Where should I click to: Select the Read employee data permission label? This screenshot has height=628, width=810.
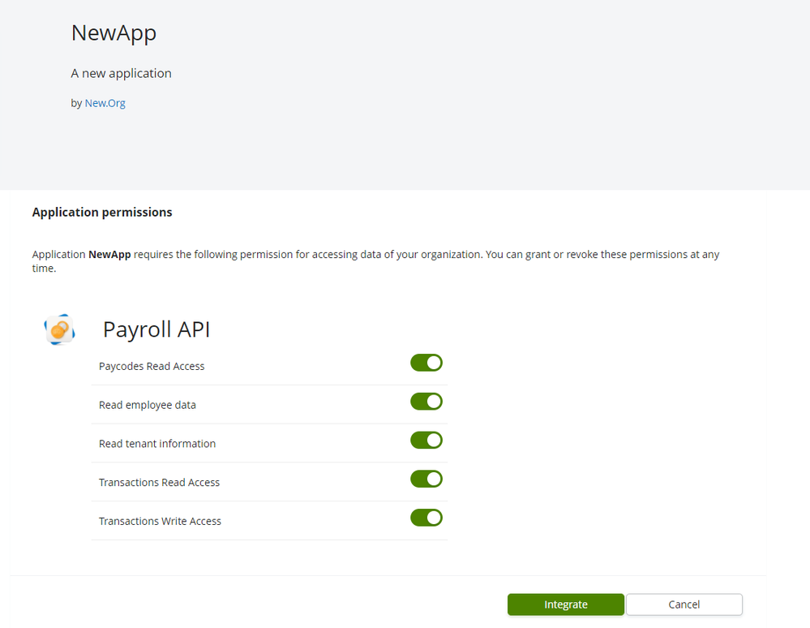[x=148, y=404]
